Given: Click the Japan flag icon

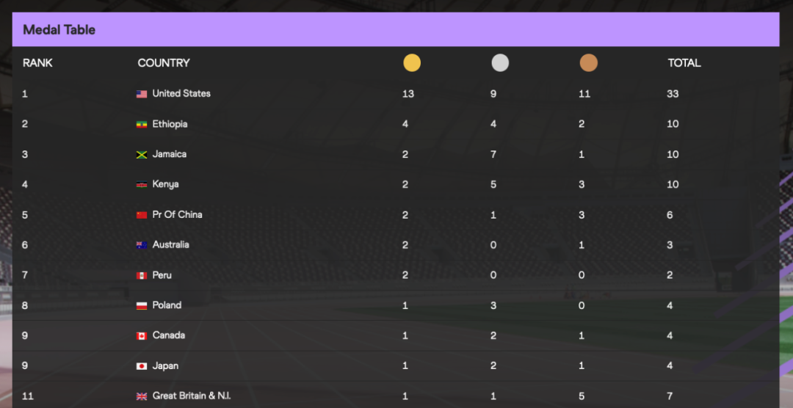Looking at the screenshot, I should 142,366.
